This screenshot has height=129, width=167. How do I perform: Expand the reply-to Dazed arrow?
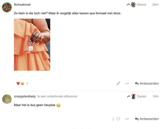(129, 96)
